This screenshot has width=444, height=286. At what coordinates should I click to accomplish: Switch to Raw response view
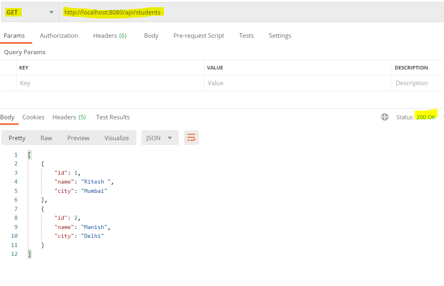pos(46,138)
